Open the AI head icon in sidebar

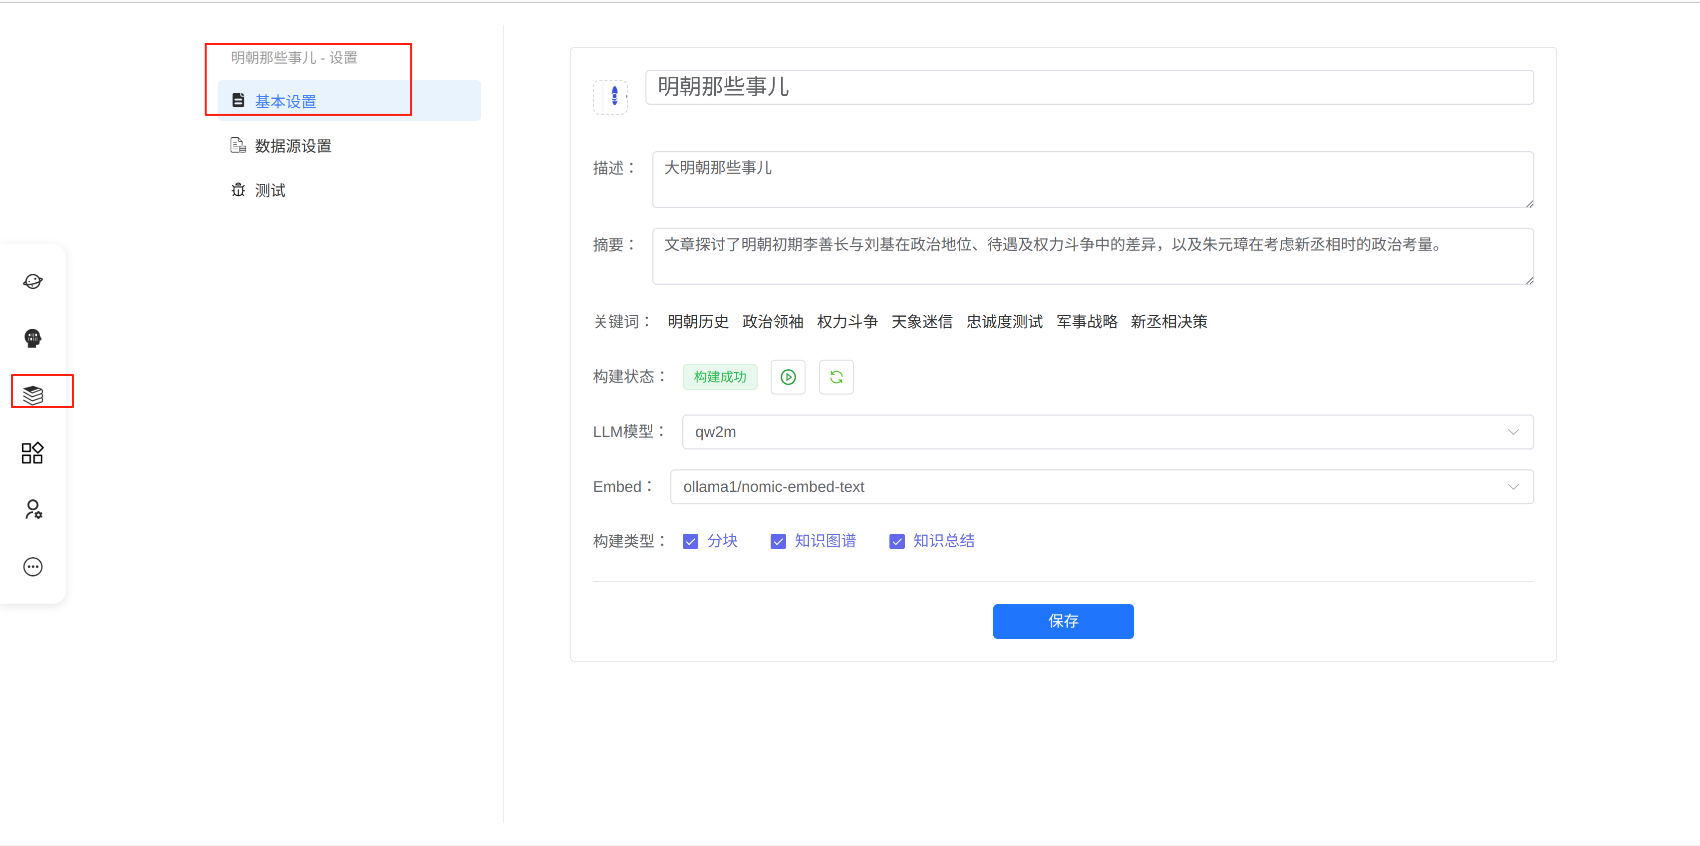click(32, 338)
